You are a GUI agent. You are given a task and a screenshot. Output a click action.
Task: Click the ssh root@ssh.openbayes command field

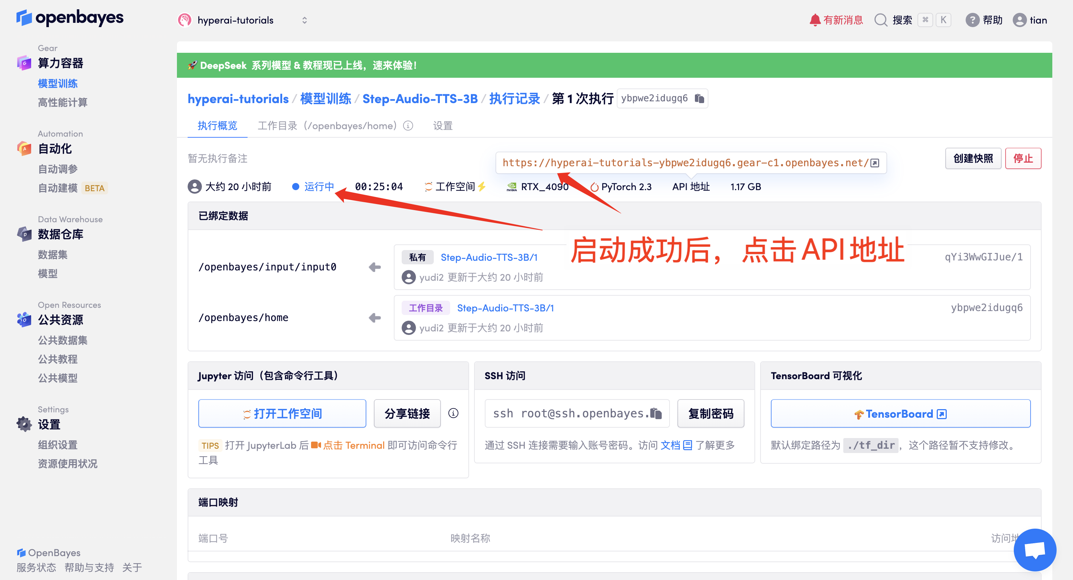577,413
